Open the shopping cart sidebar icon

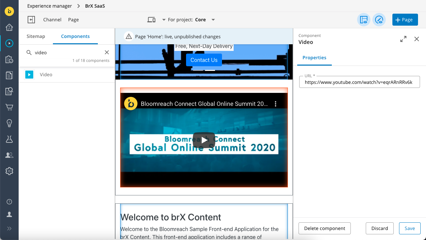(x=9, y=107)
